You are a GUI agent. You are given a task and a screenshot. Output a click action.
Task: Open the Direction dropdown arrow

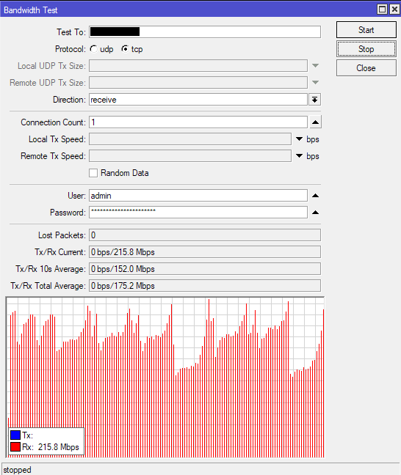[x=315, y=100]
